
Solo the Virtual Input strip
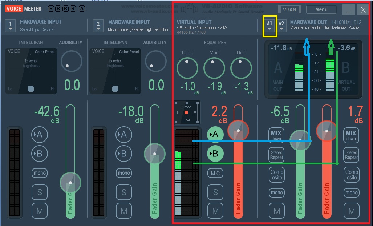click(215, 192)
